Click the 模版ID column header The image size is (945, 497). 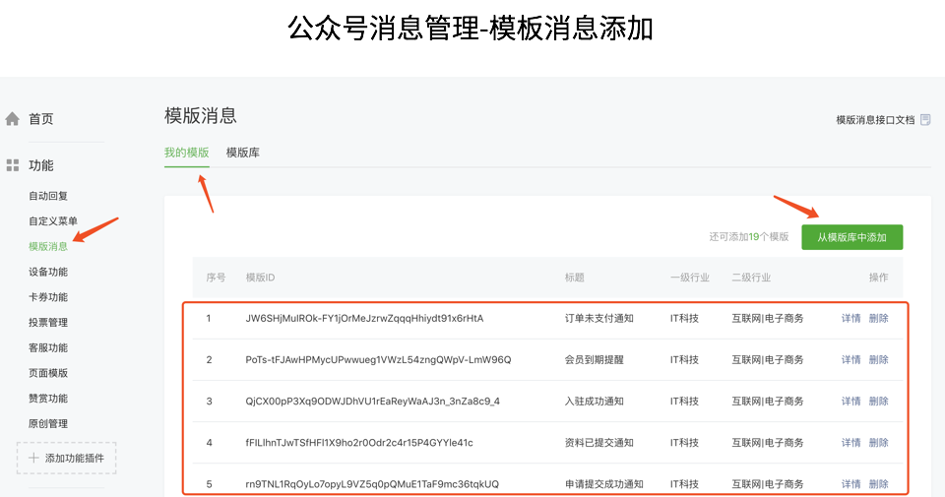point(260,278)
